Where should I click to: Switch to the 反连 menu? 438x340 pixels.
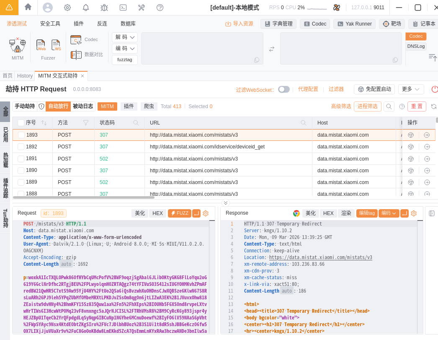[102, 24]
